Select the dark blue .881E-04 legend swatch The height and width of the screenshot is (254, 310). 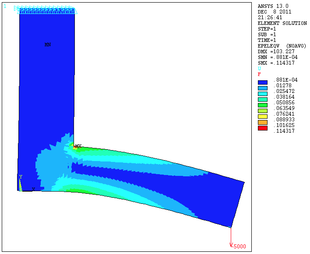(x=263, y=82)
